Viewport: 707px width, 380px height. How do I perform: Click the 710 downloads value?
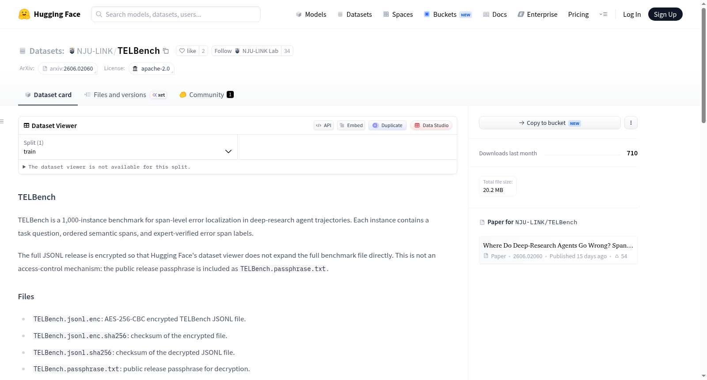tap(632, 153)
